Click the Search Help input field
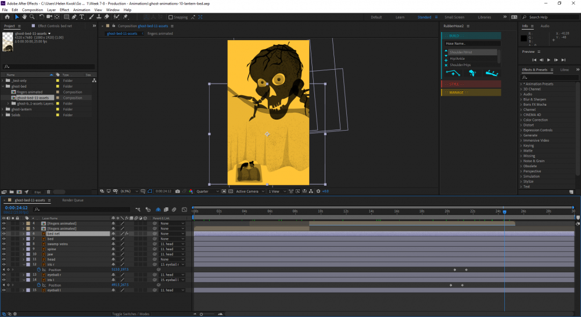The width and height of the screenshot is (581, 317). [x=551, y=17]
